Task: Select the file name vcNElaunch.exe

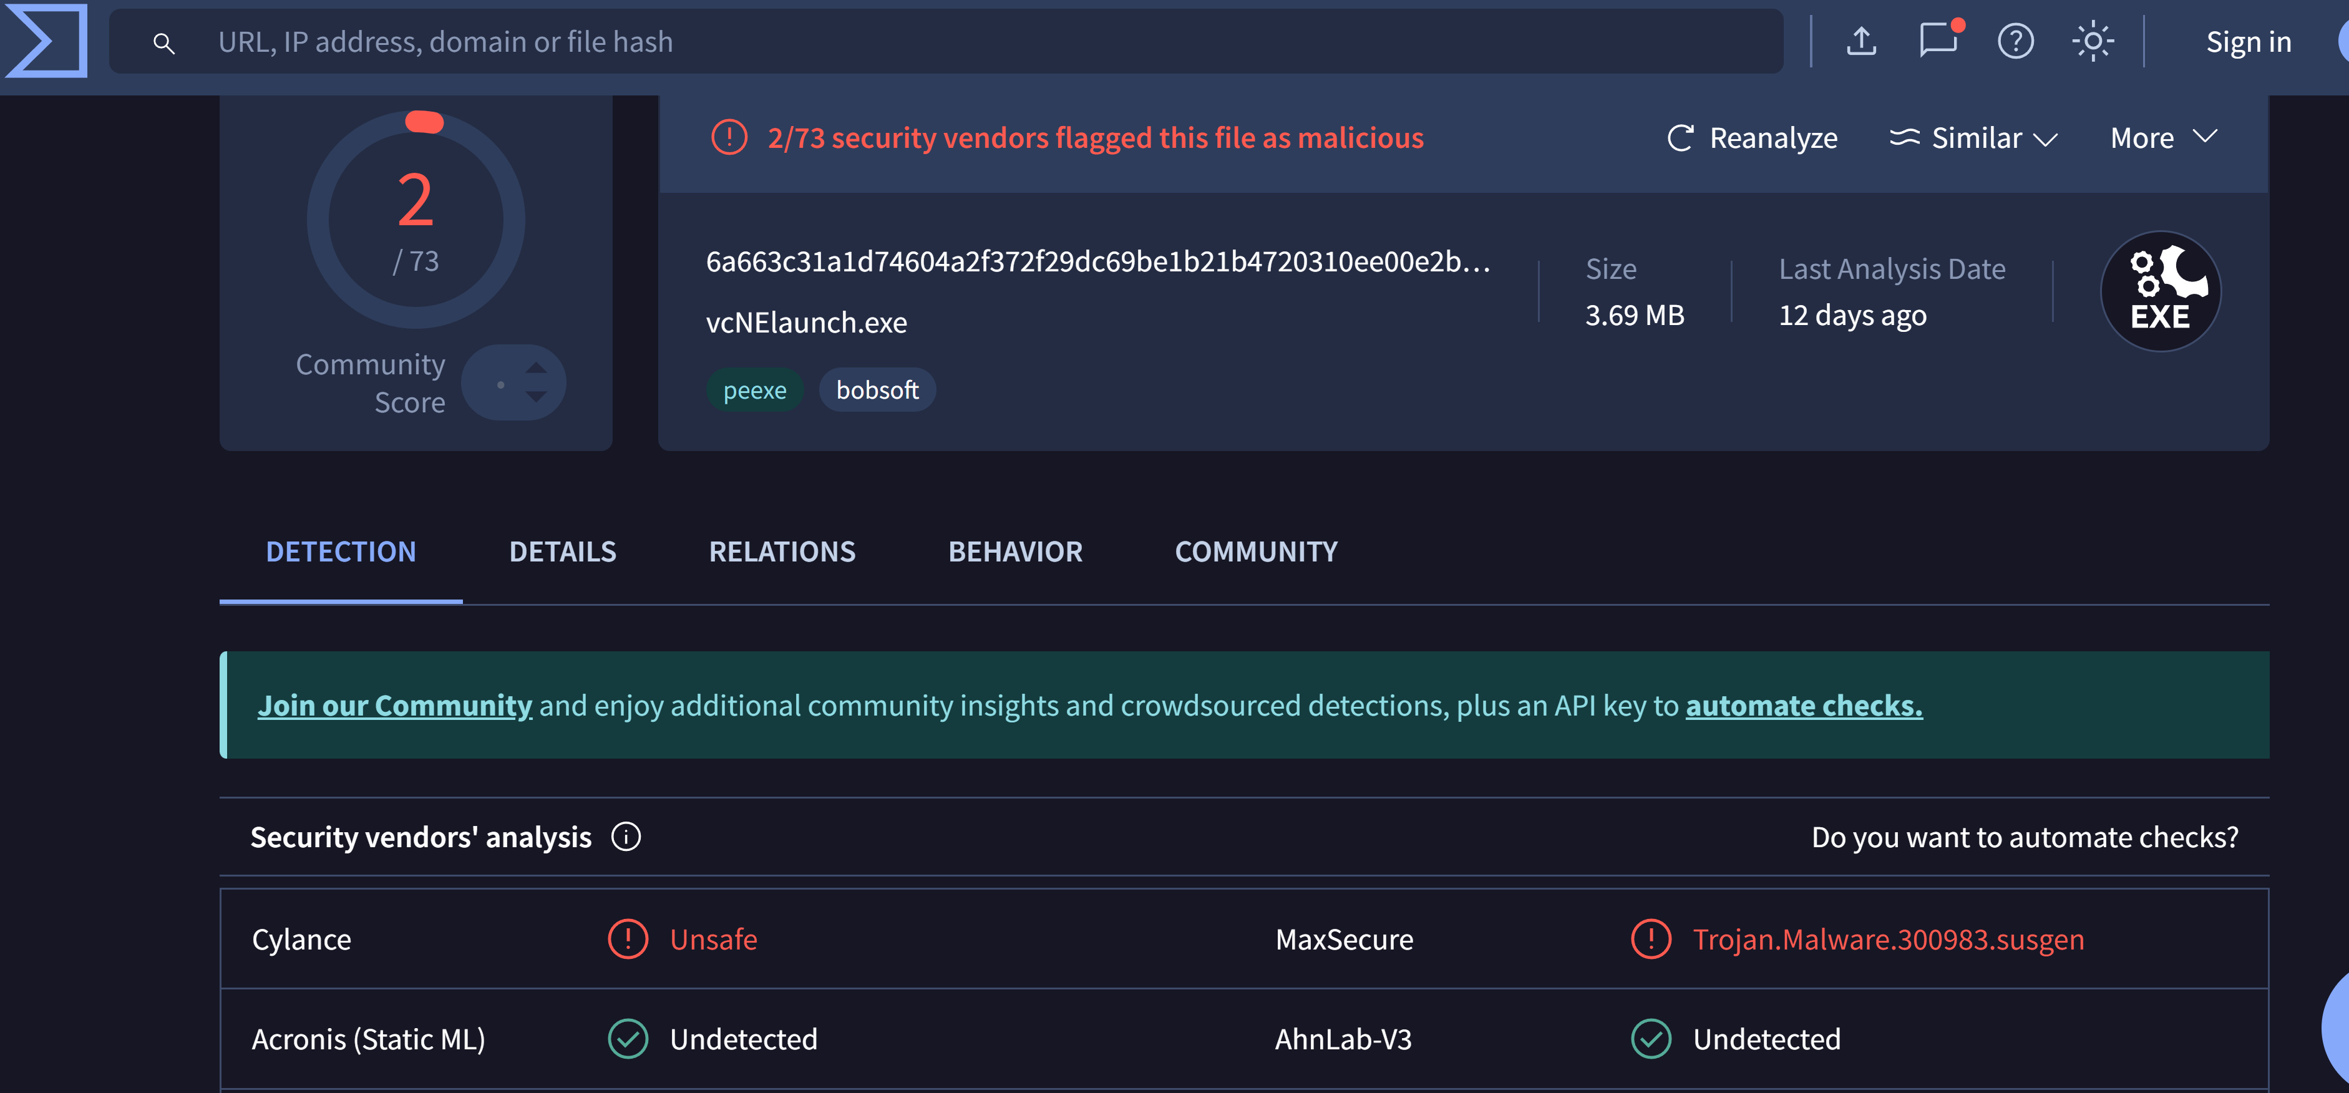Action: tap(806, 323)
